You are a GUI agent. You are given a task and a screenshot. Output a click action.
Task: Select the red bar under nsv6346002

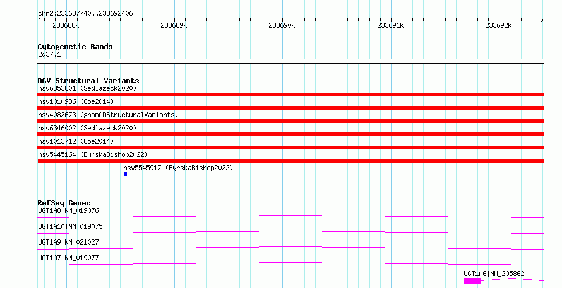(290, 134)
